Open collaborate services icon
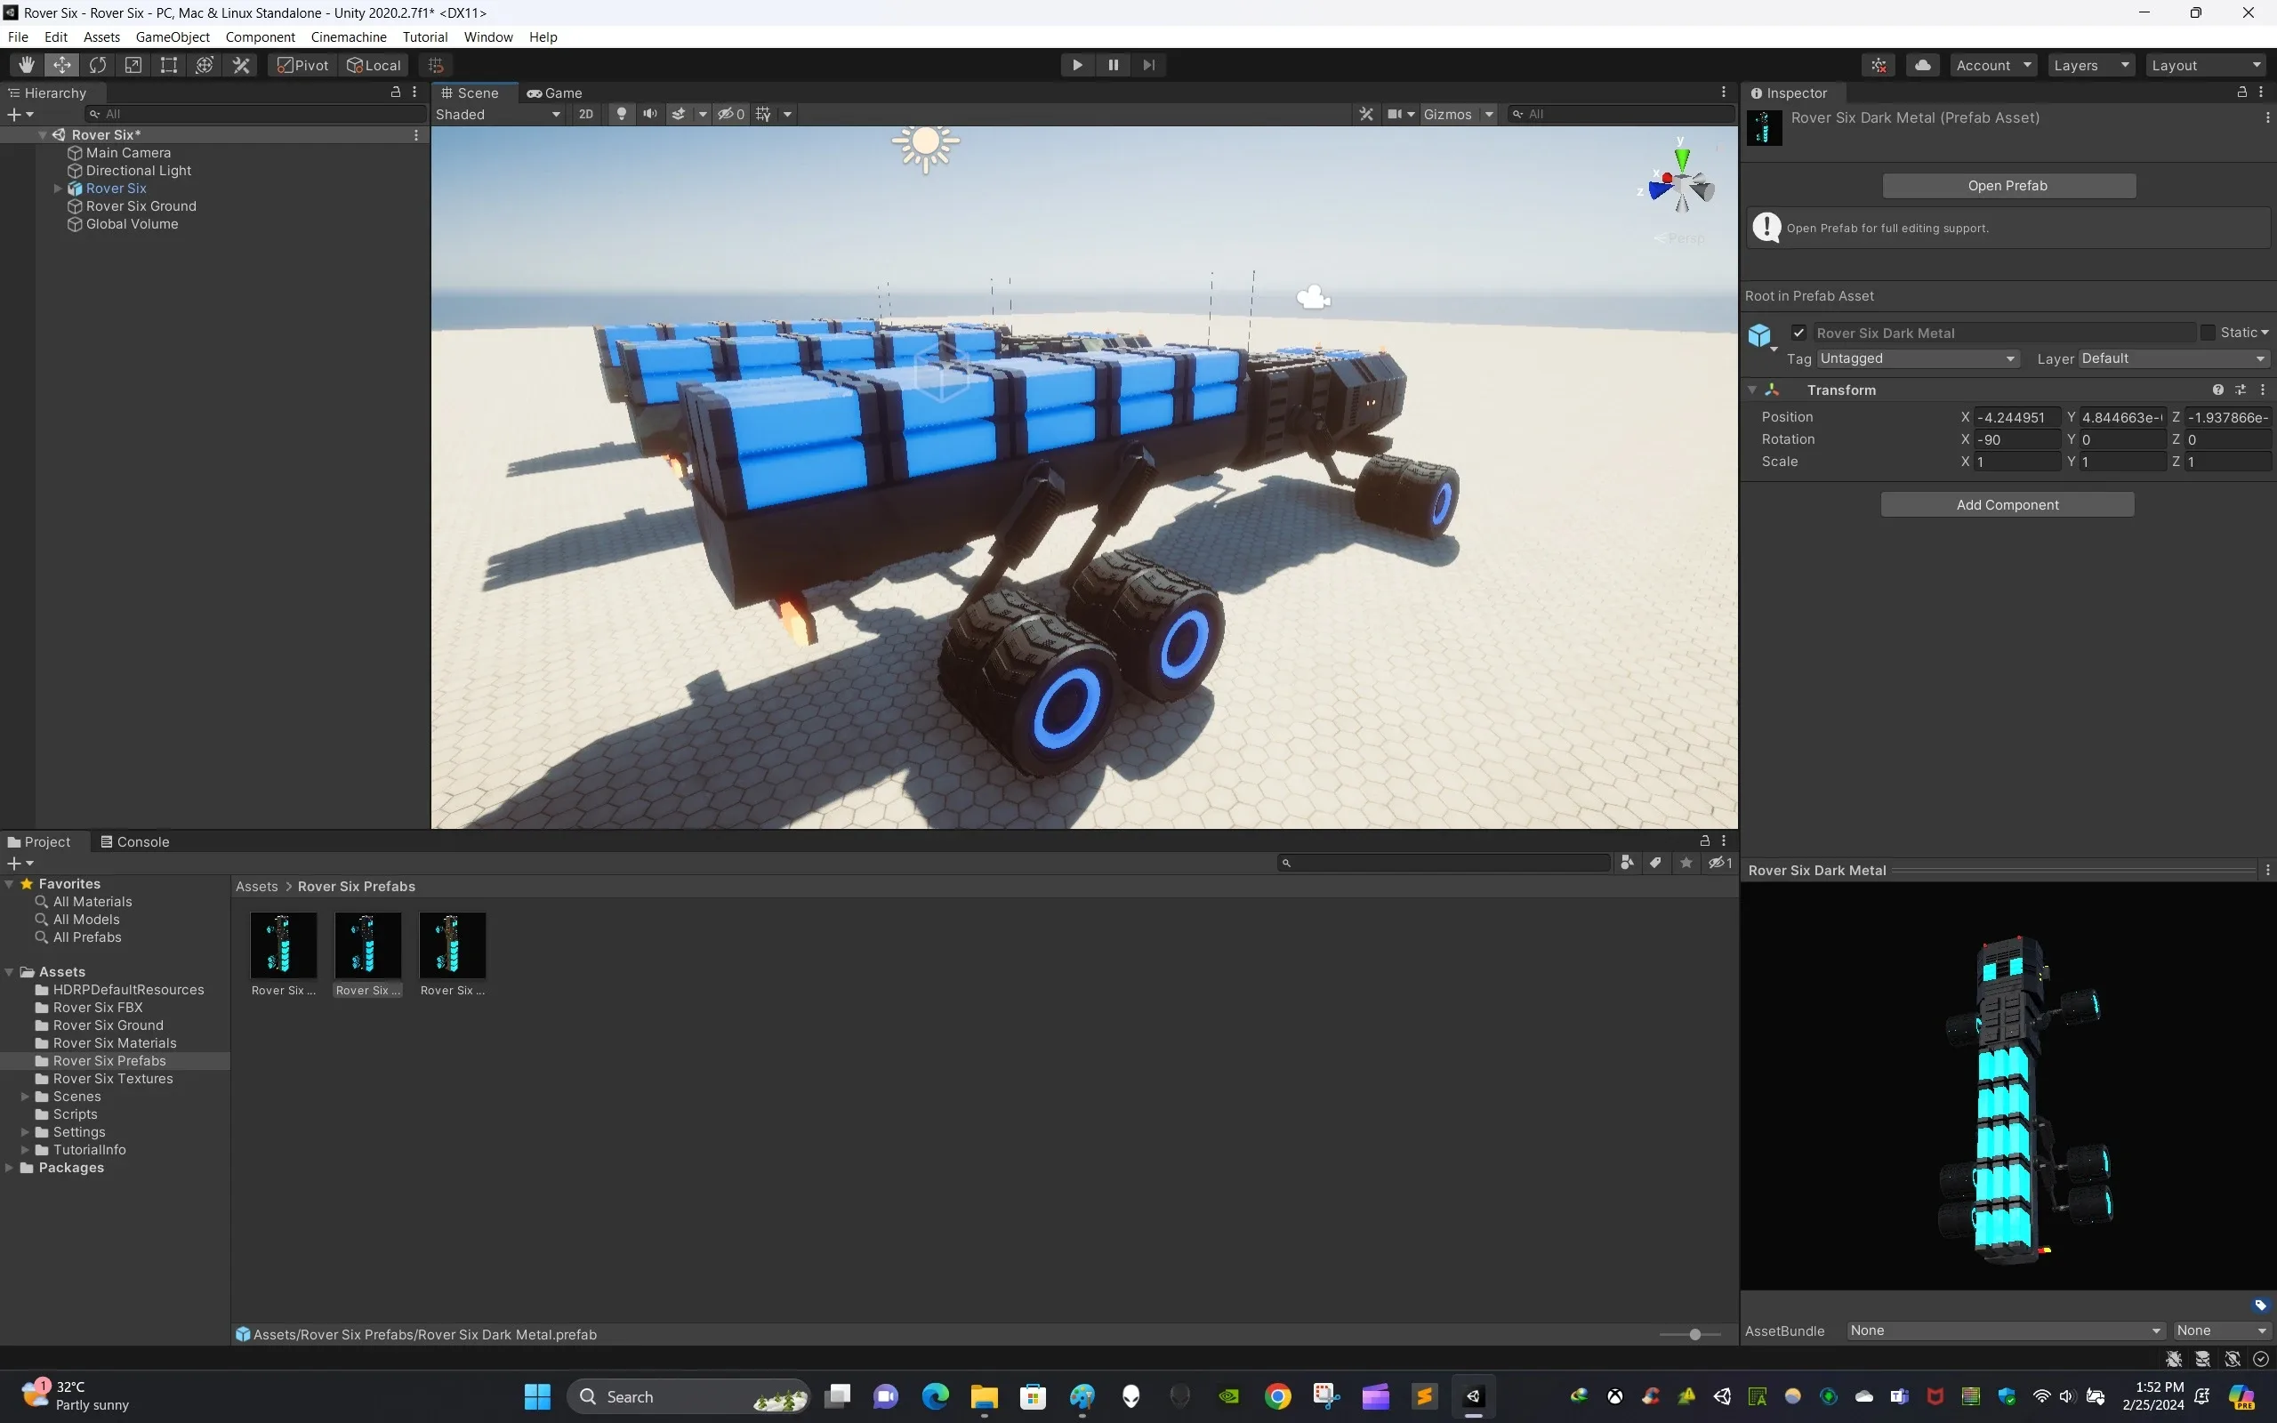The height and width of the screenshot is (1423, 2277). click(x=1878, y=65)
